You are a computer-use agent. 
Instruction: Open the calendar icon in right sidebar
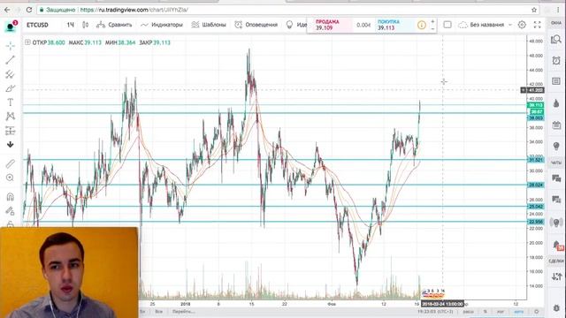(x=556, y=125)
